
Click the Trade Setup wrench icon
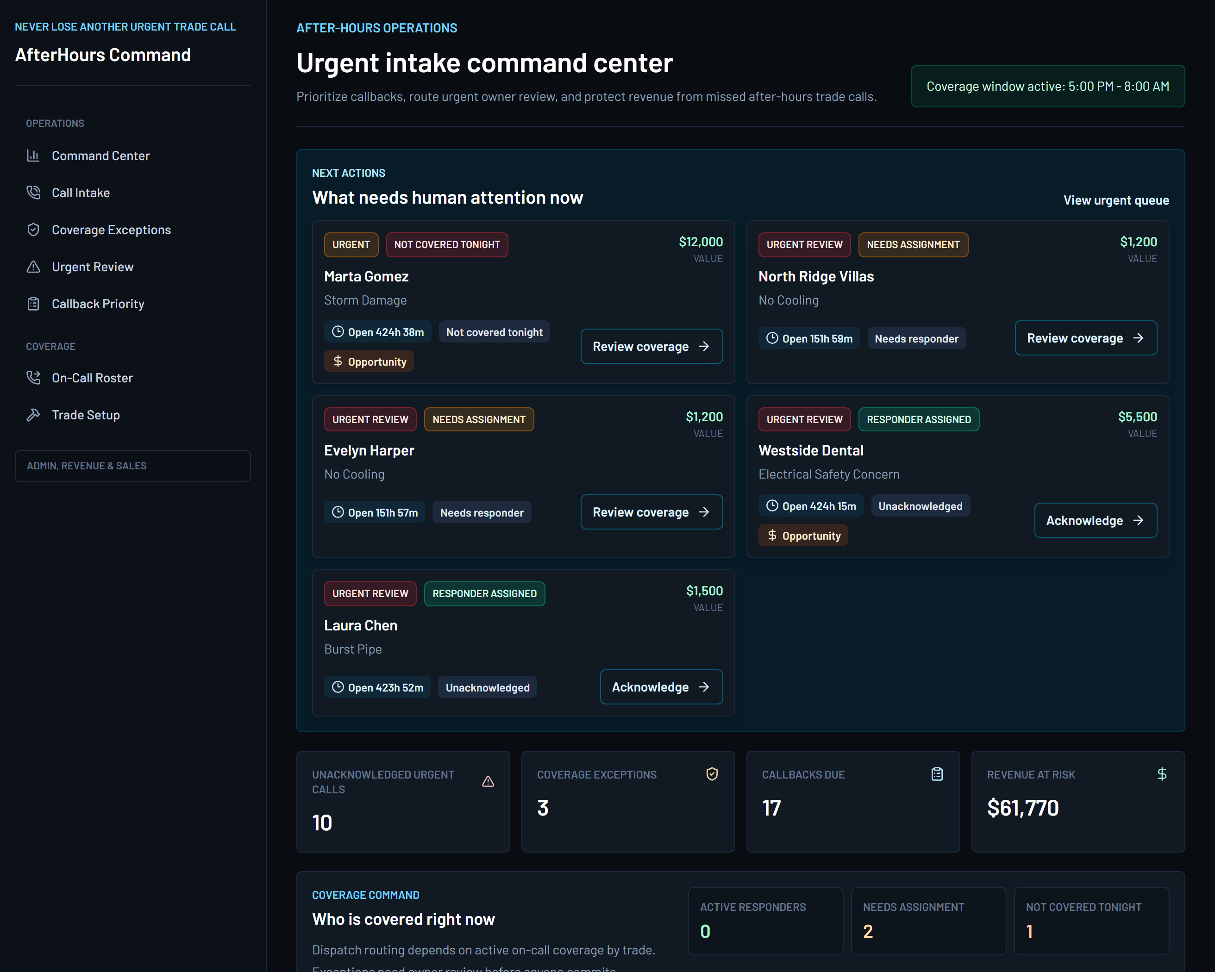pos(33,415)
